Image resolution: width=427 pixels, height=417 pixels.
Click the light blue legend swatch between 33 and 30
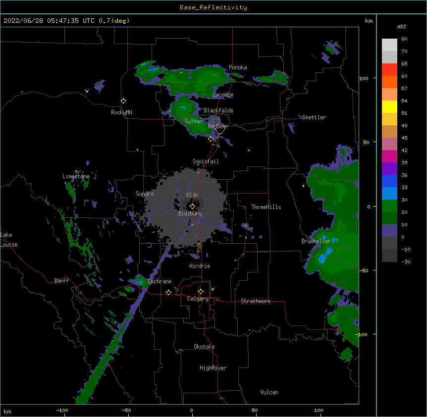click(x=389, y=194)
